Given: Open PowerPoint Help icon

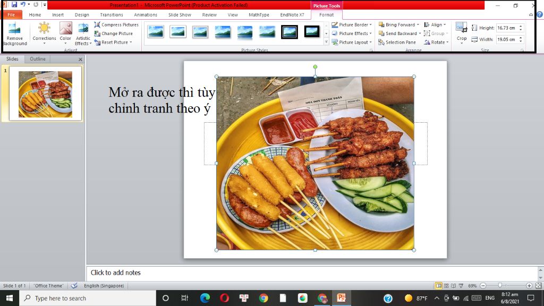Looking at the screenshot, I should (x=540, y=14).
